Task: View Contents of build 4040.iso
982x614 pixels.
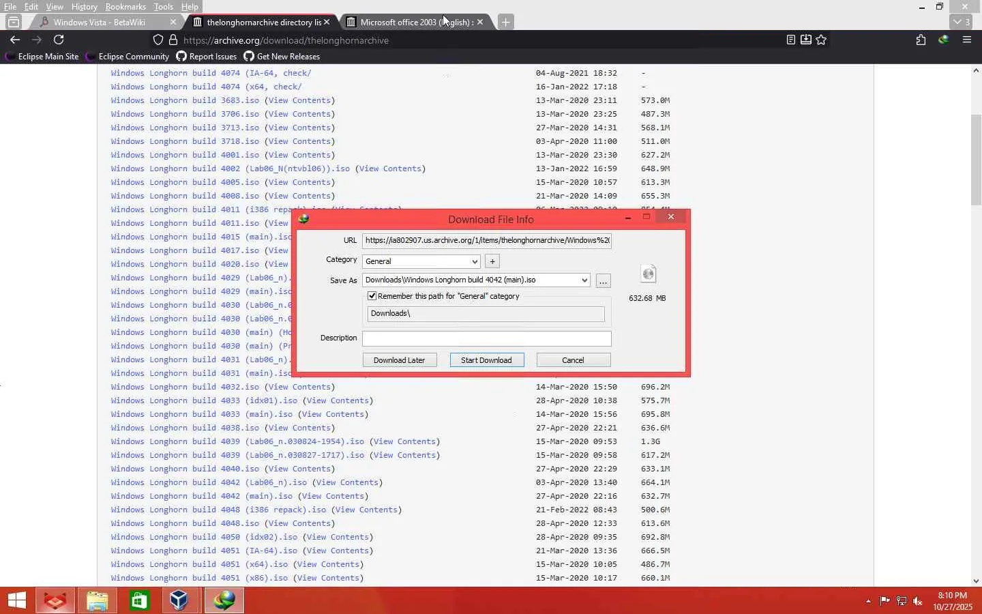Action: [x=299, y=469]
